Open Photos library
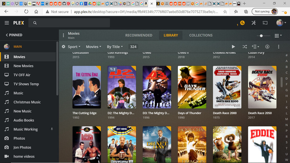The image size is (290, 163). pyautogui.click(x=28, y=138)
